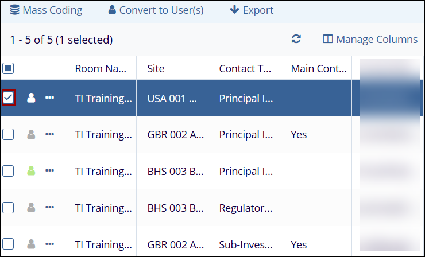Open Manage Columns panel
Viewport: 425px width, 257px height.
(370, 40)
